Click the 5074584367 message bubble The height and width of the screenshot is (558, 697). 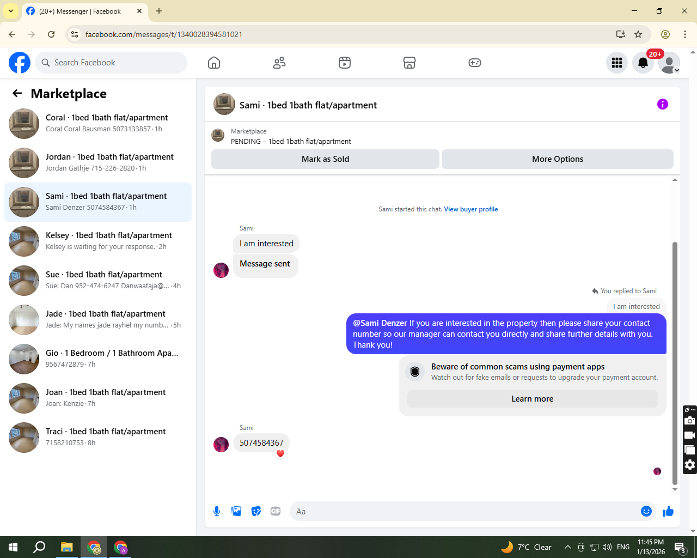pos(261,443)
